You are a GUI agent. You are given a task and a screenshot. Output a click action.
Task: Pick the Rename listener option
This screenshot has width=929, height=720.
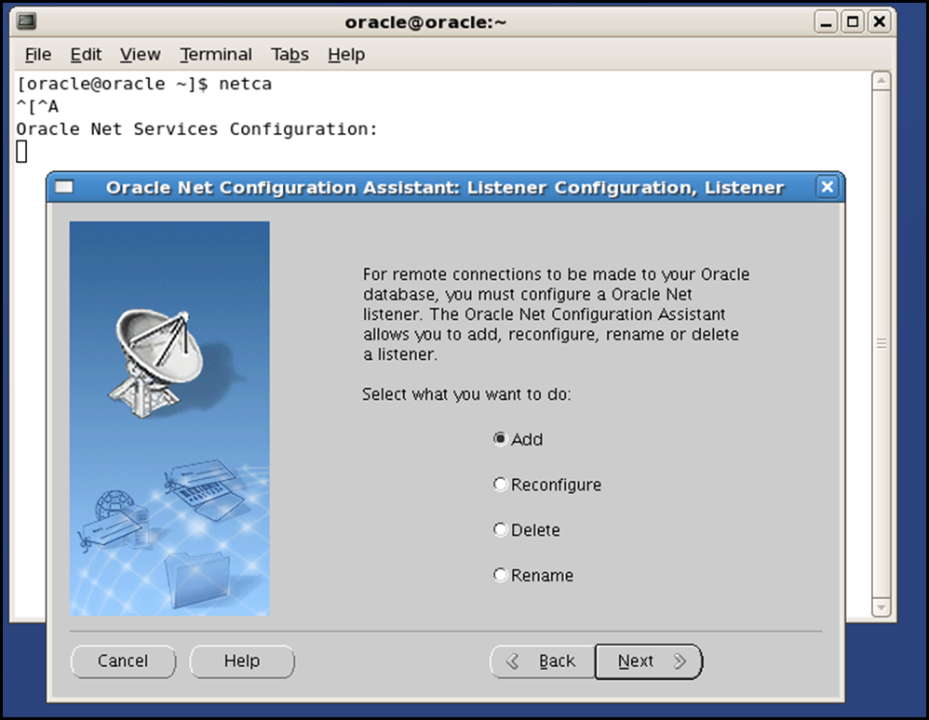click(533, 575)
